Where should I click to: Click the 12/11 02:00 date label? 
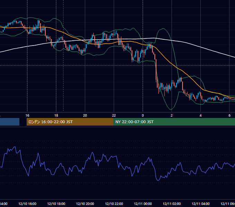click(x=172, y=204)
